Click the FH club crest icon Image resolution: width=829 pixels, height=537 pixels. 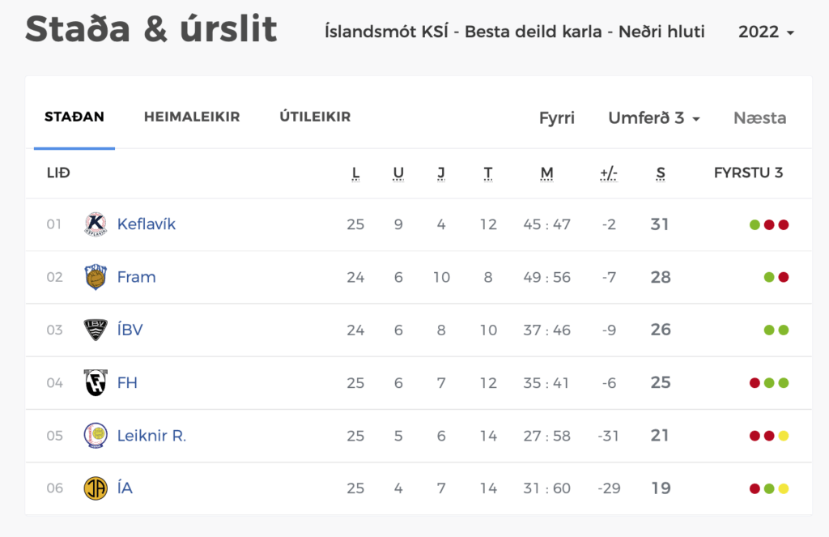(x=96, y=382)
